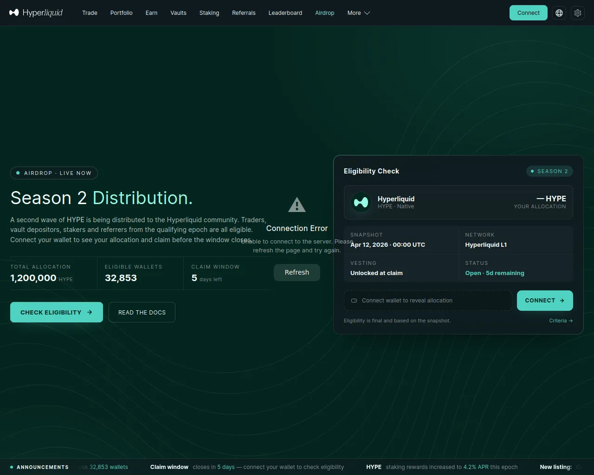
Task: Click the Check Eligibility button
Action: pos(57,312)
